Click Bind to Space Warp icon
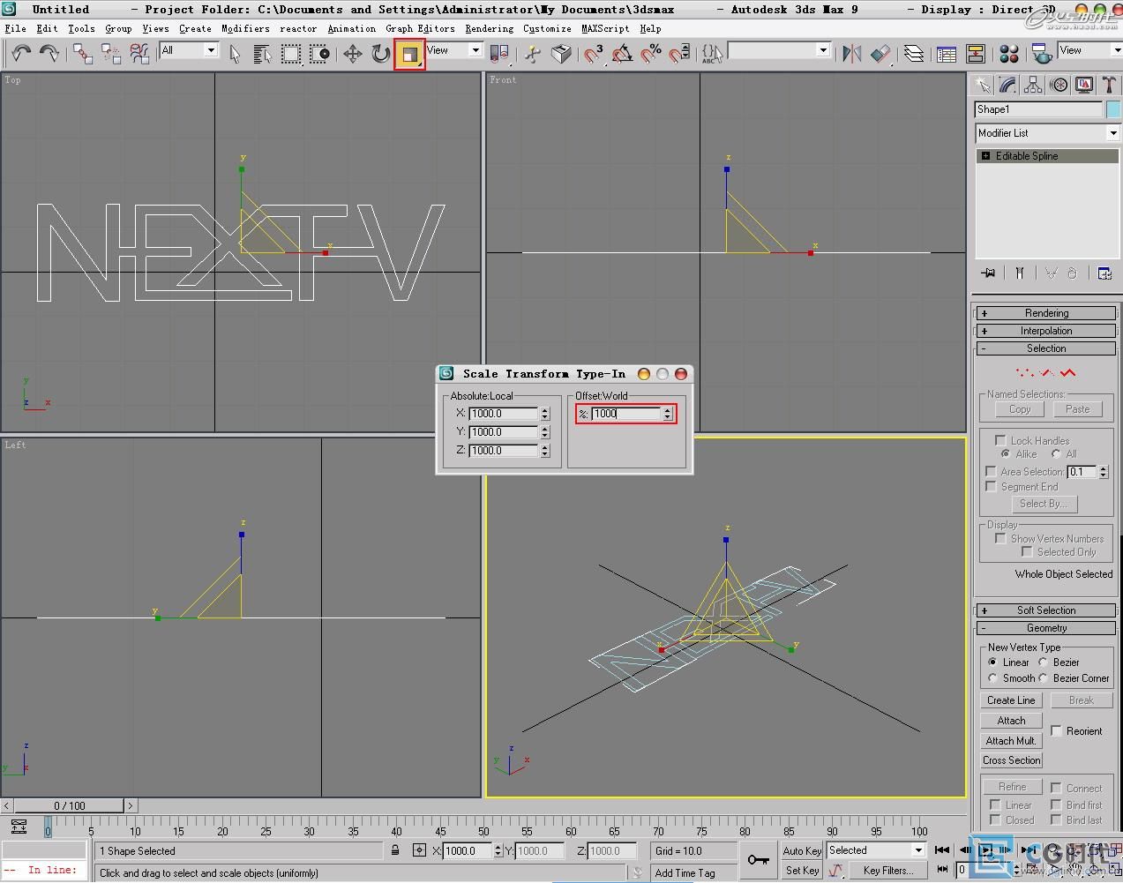 [x=139, y=54]
